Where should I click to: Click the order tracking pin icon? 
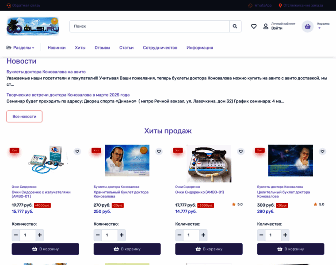coord(280,5)
